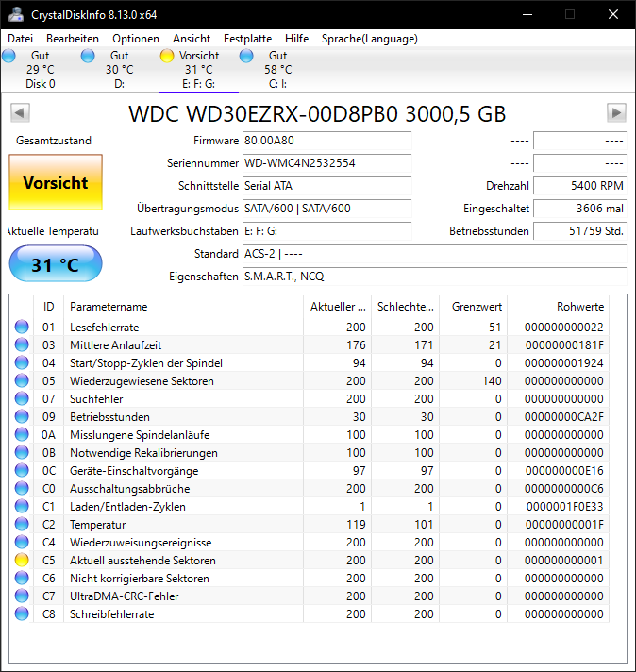
Task: Open the Bearbeiten menu
Action: (x=73, y=39)
